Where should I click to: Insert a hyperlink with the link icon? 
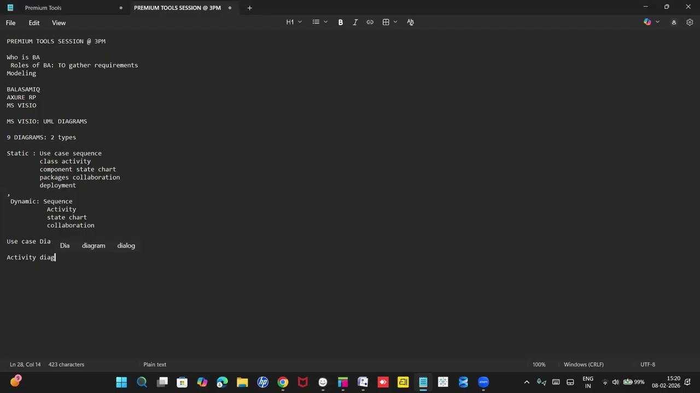point(370,22)
